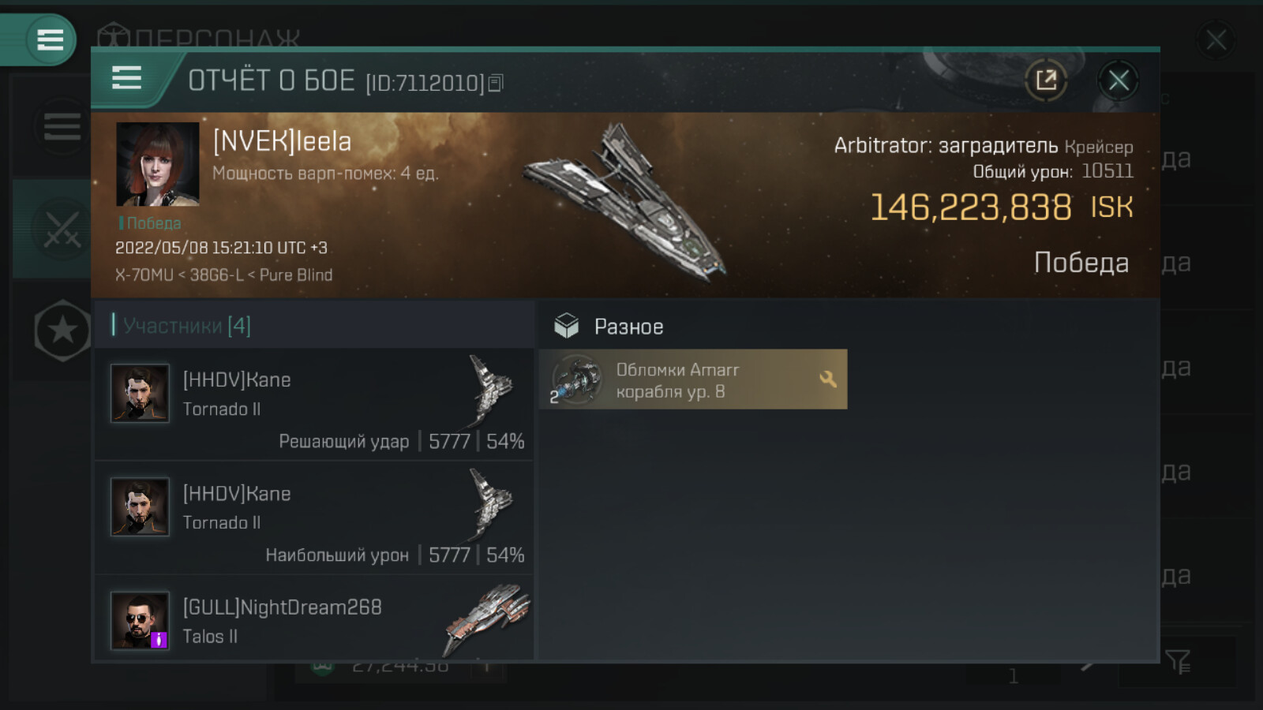Image resolution: width=1263 pixels, height=710 pixels.
Task: Open the battle report panel menu icon
Action: pyautogui.click(x=126, y=78)
